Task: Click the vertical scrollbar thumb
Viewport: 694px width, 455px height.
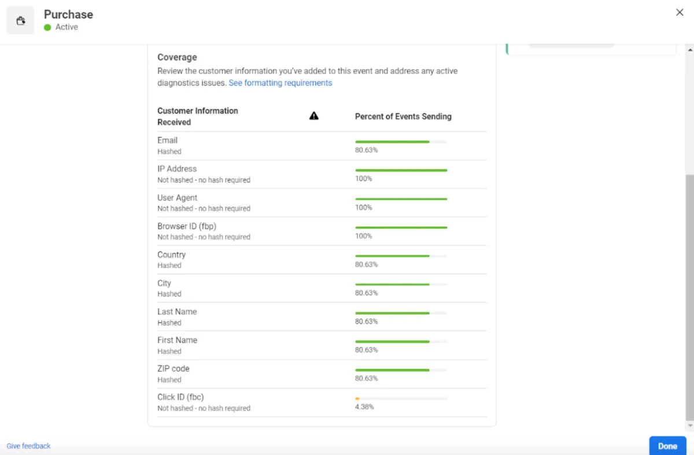Action: tap(689, 295)
